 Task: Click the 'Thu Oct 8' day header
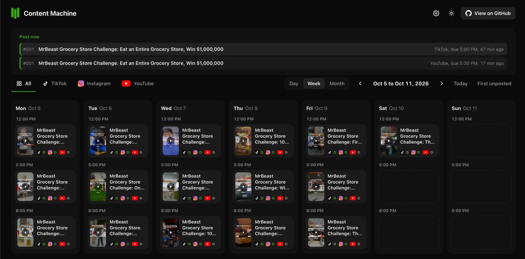point(245,108)
